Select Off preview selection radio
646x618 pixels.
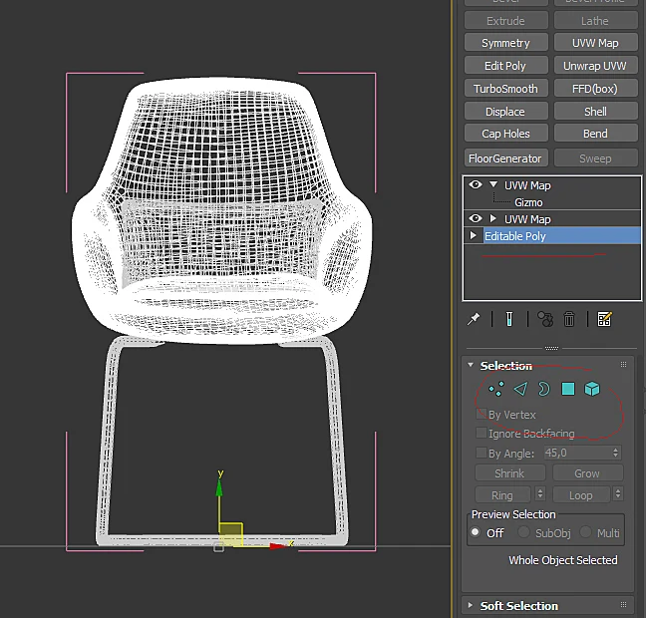tap(476, 532)
